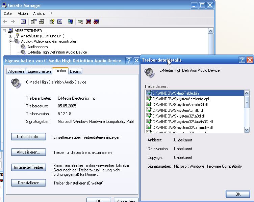Click the C-Media Electronics Inc. provider text
This screenshot has width=254, height=202.
[x=77, y=98]
